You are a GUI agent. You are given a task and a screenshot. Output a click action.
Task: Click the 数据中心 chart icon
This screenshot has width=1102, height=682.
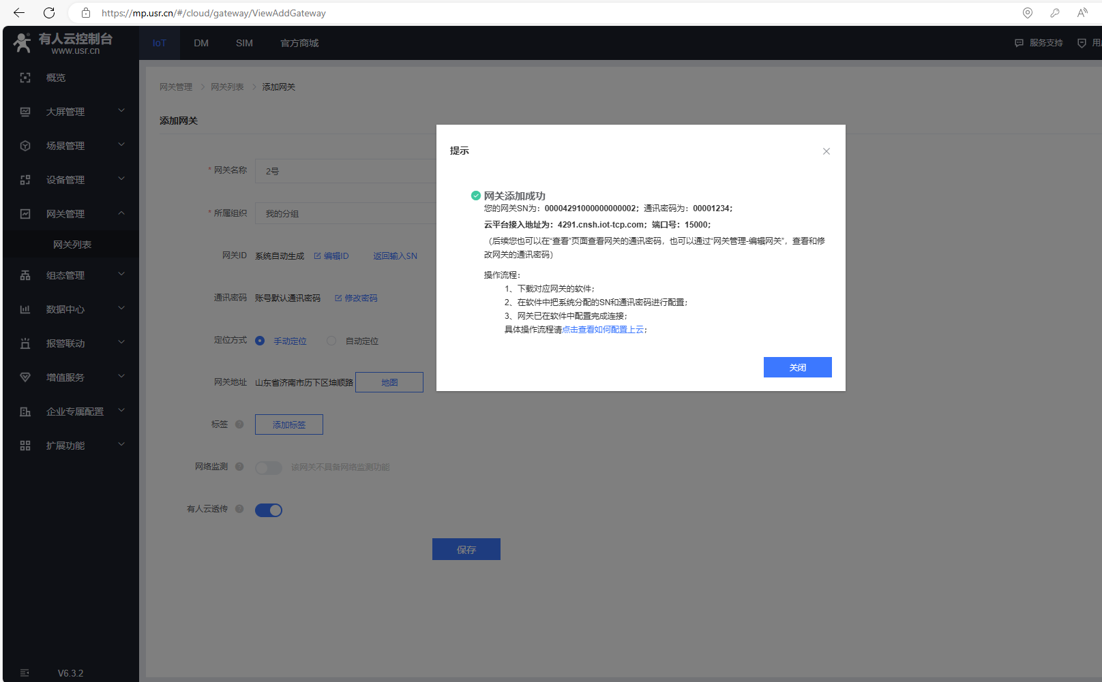pos(25,309)
